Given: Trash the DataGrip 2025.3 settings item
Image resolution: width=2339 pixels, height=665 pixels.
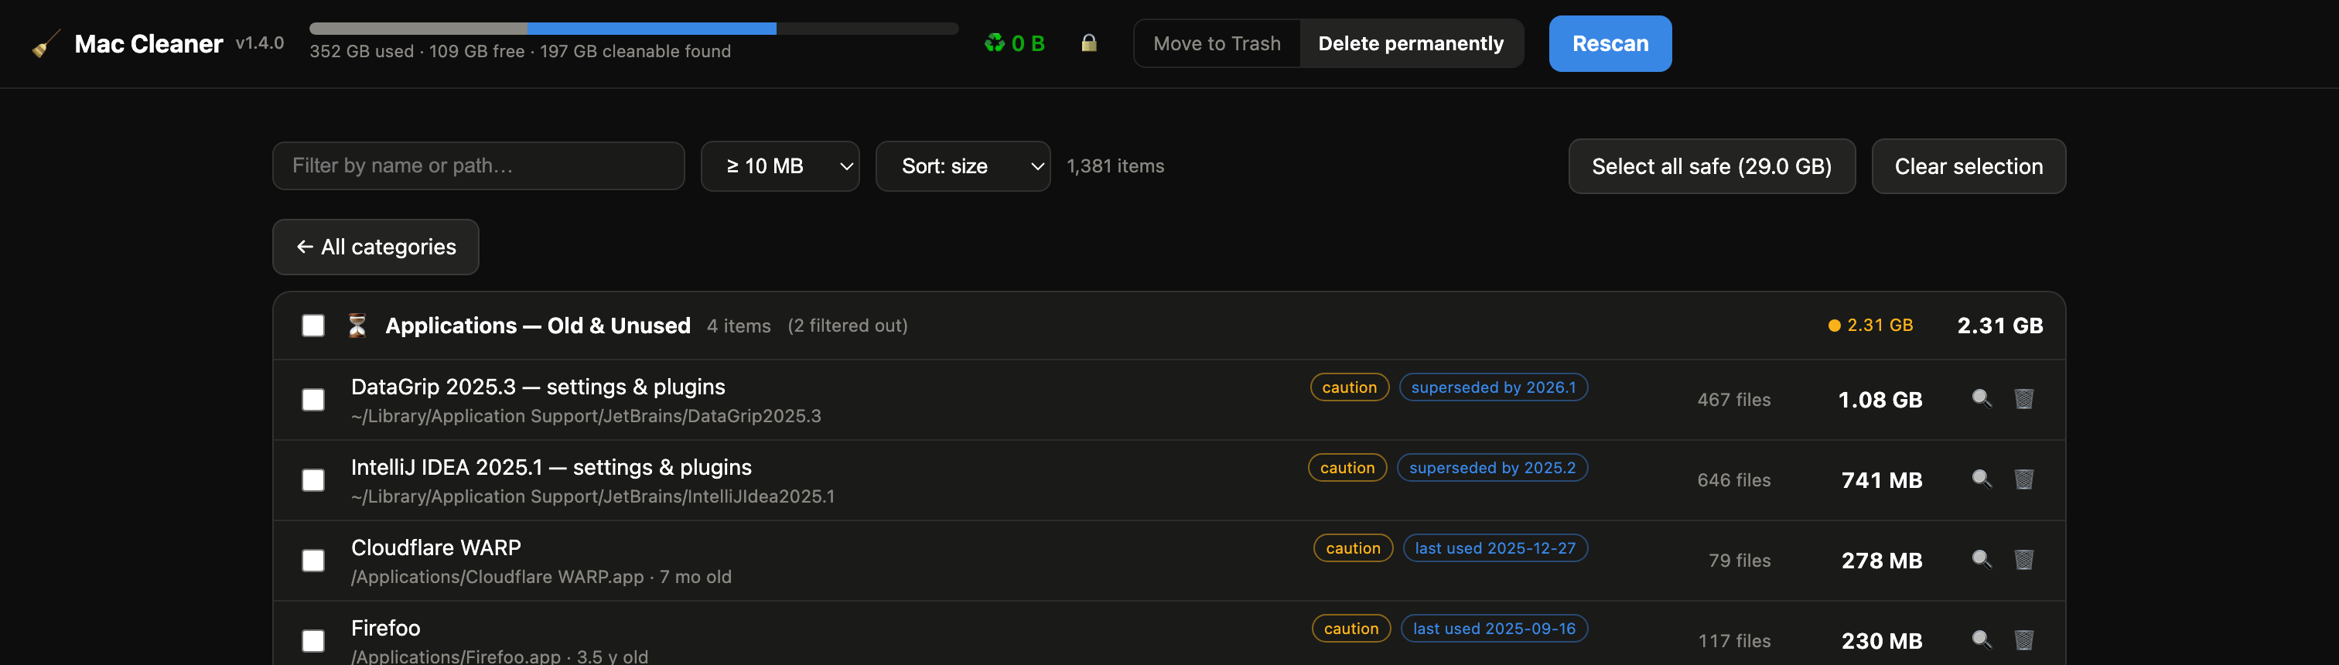Looking at the screenshot, I should tap(2024, 398).
